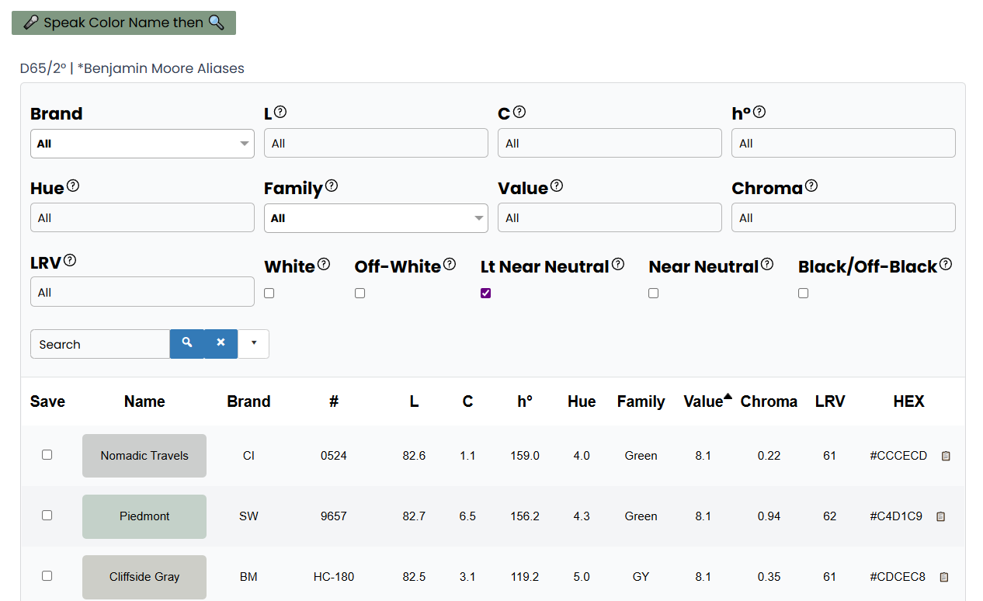Copy HEX #CDCEC8 with the clipboard icon
983x601 pixels.
pyautogui.click(x=944, y=578)
